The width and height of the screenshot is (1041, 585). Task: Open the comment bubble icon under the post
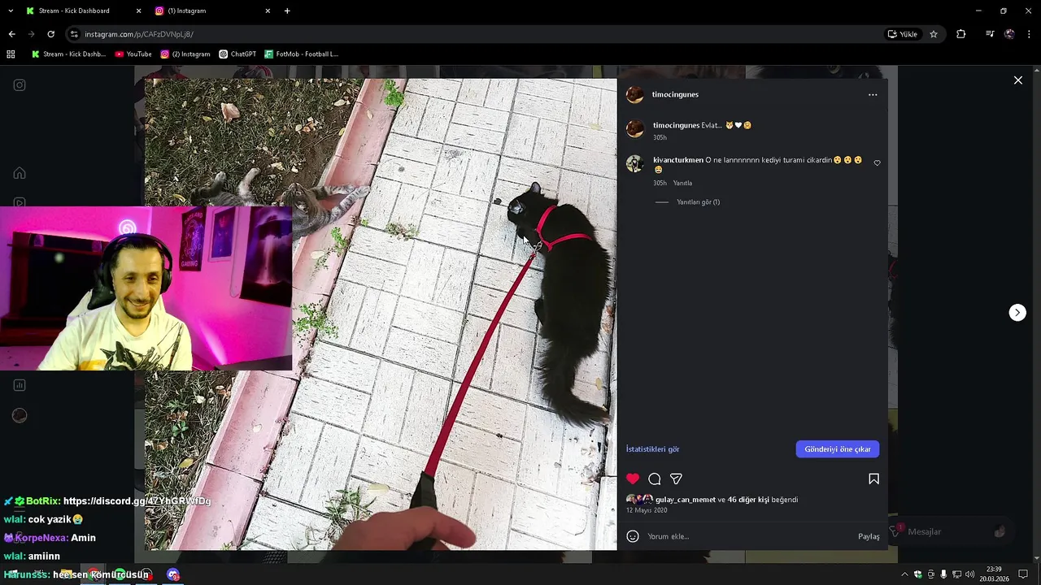[655, 479]
